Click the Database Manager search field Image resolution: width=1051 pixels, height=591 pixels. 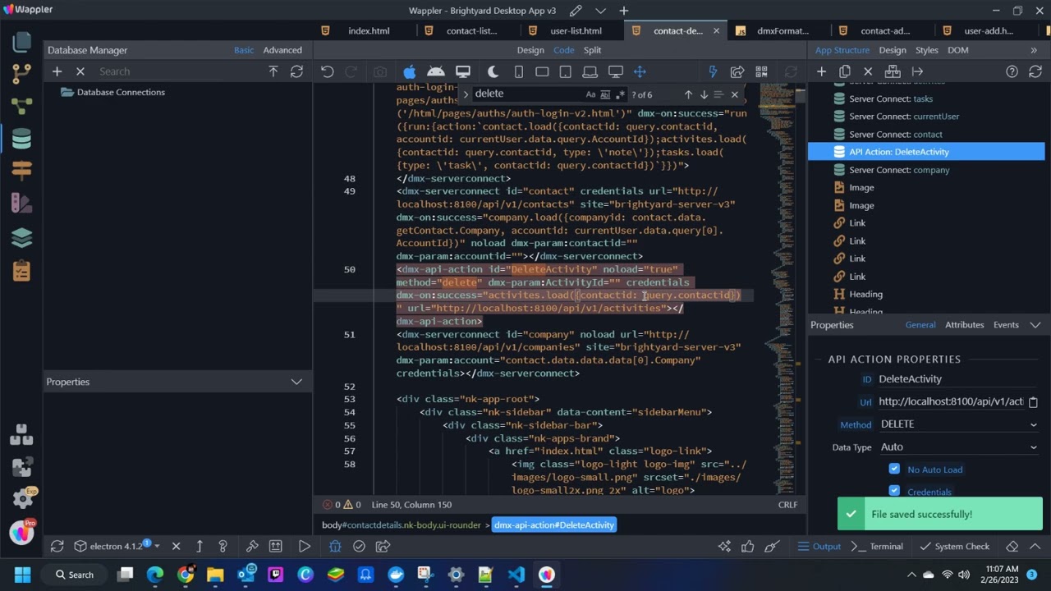tap(180, 71)
